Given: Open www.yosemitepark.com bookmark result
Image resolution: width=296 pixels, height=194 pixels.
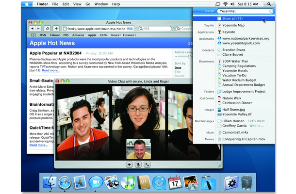Looking at the screenshot, I should click(241, 43).
